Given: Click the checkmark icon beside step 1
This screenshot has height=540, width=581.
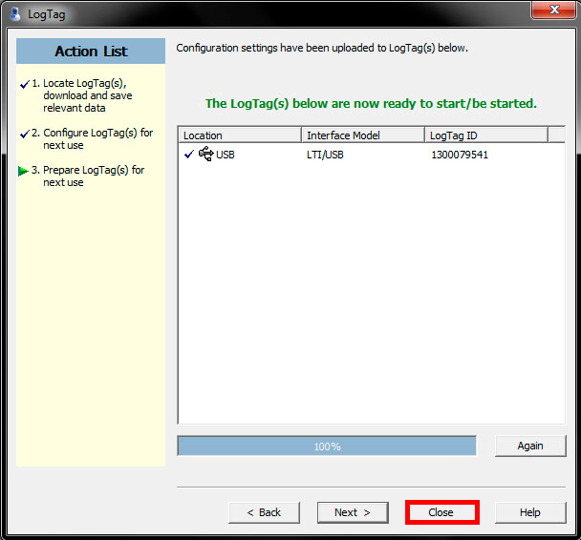Looking at the screenshot, I should tap(24, 84).
